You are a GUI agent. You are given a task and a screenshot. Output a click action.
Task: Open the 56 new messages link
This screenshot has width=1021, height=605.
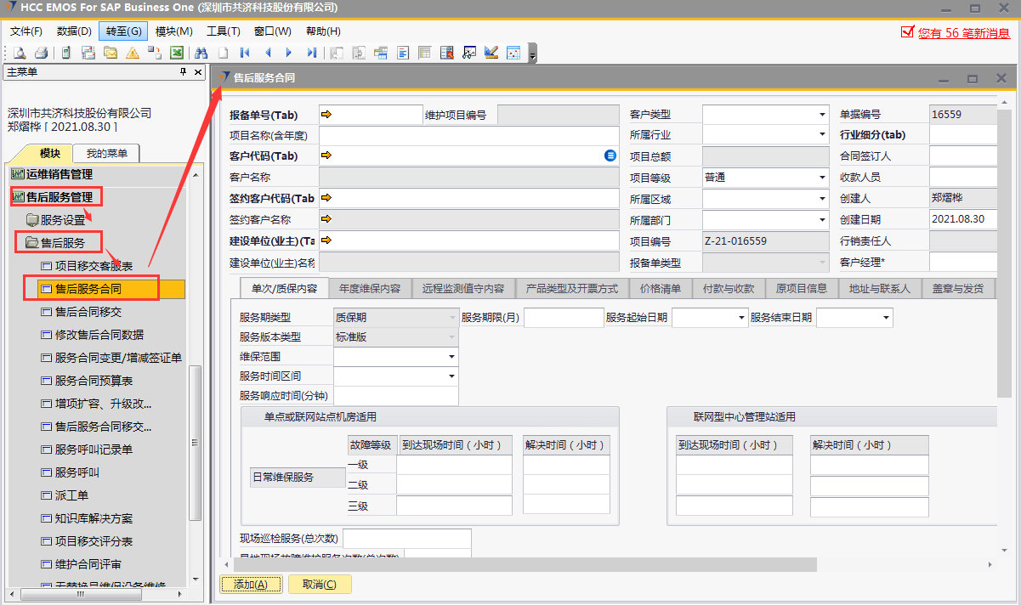pyautogui.click(x=963, y=33)
